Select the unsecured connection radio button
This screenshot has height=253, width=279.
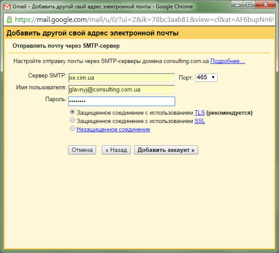point(72,129)
